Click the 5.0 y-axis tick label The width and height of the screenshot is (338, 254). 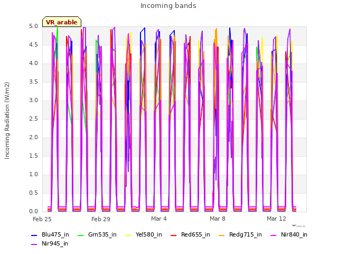(33, 26)
